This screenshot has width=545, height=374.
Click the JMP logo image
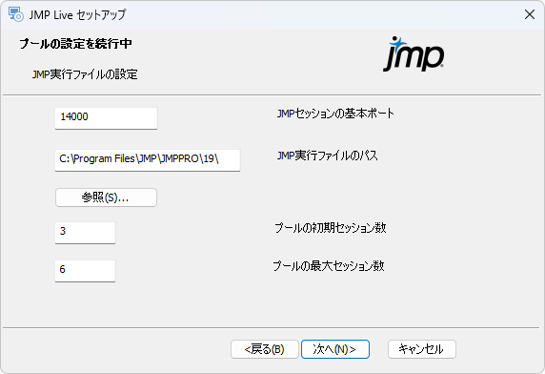[x=414, y=54]
